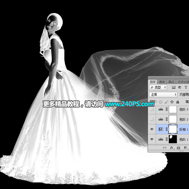Switch to the 图层 (Layers) tab
Image resolution: width=189 pixels, height=189 pixels.
(x=153, y=82)
